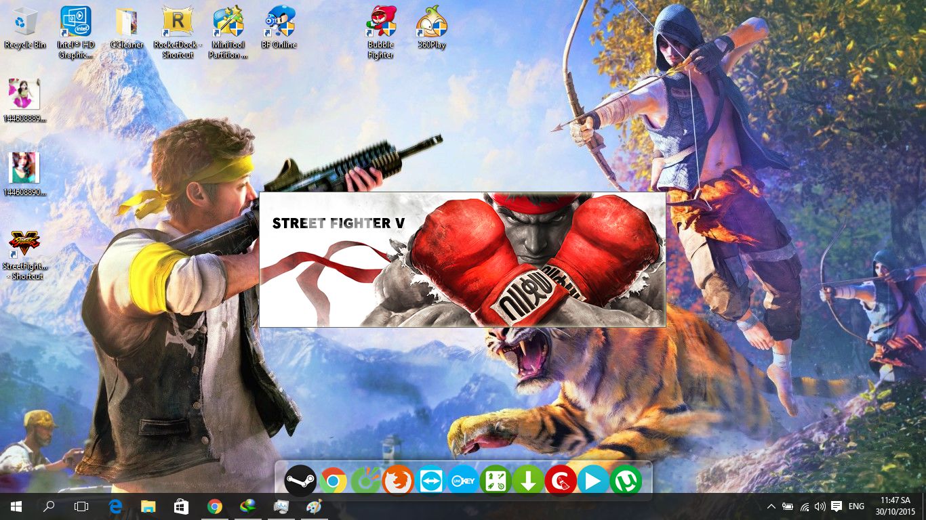Select the first photo thumbnail on desktop
The width and height of the screenshot is (926, 520).
click(x=24, y=95)
